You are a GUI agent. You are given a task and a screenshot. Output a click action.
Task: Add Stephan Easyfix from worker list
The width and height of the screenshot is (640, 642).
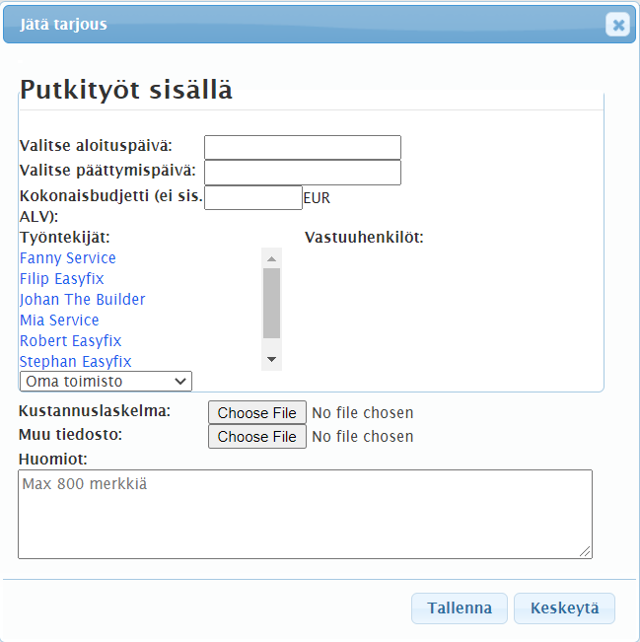[76, 362]
